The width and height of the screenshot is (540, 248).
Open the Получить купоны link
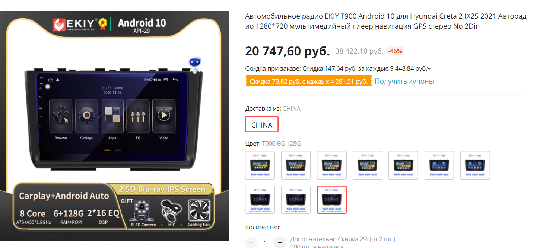click(x=404, y=81)
